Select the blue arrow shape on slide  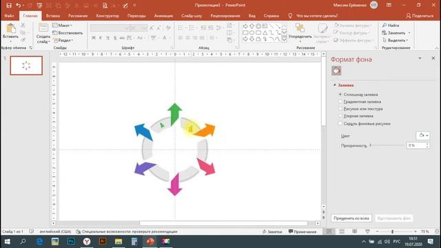[x=143, y=132]
